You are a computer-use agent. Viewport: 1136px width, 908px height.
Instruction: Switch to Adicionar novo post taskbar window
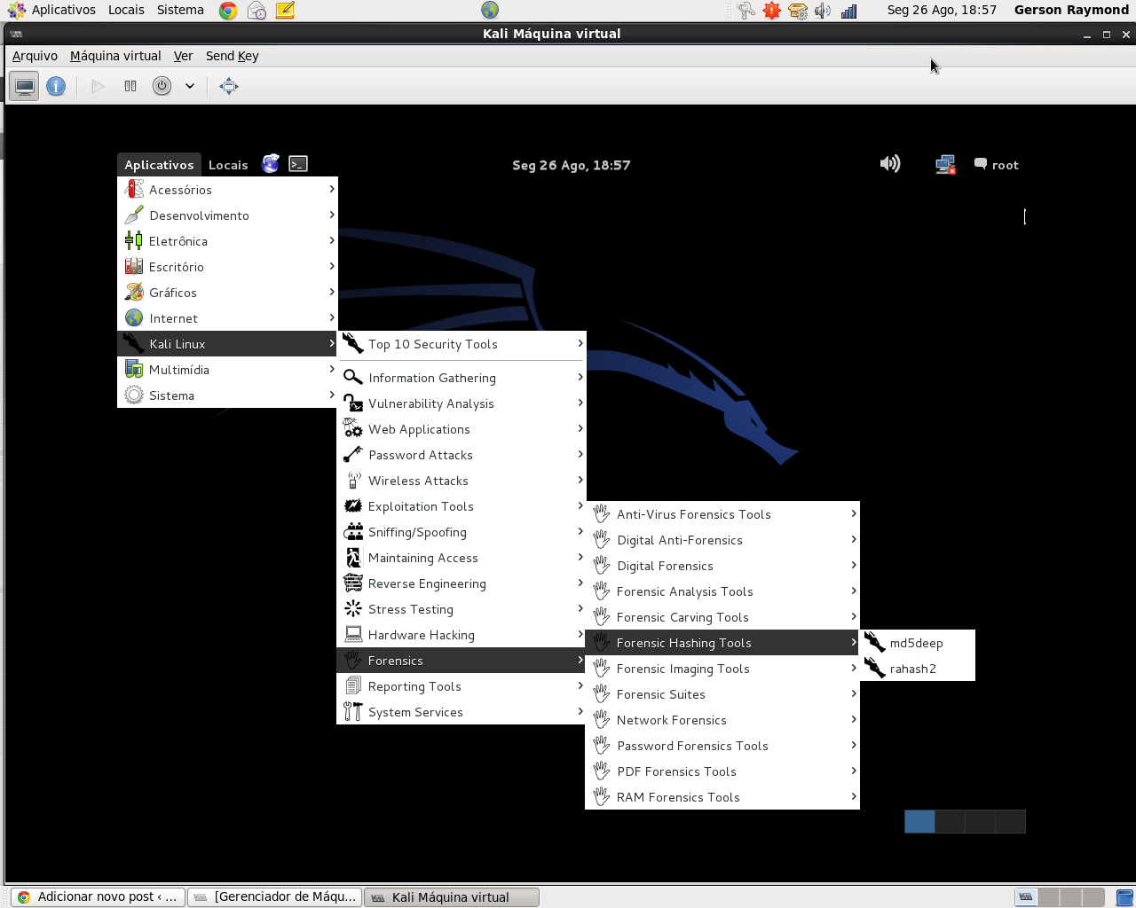tap(98, 897)
